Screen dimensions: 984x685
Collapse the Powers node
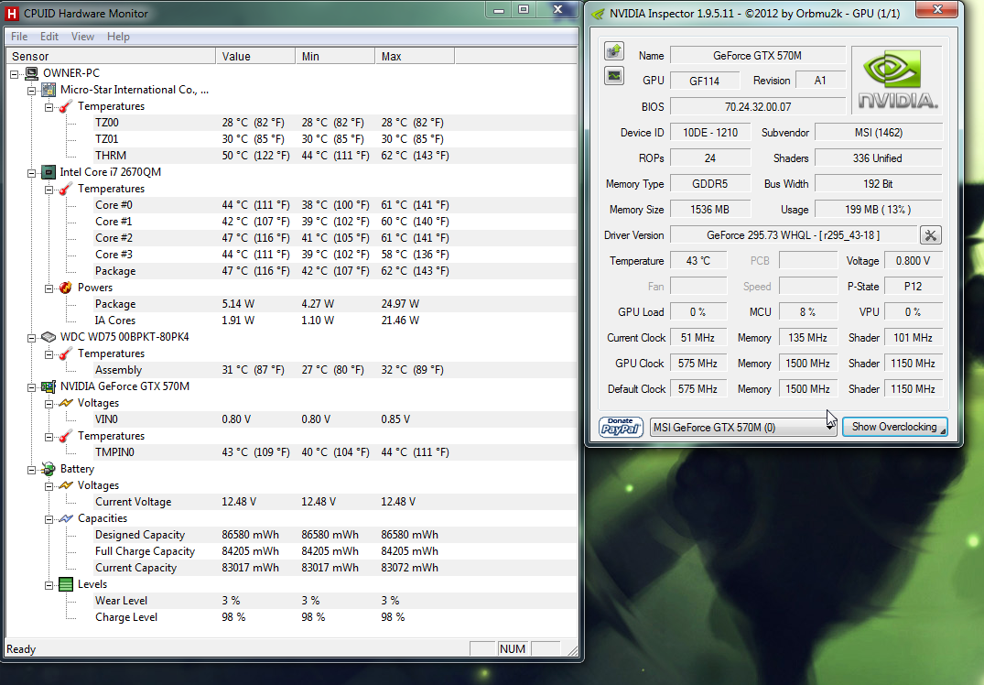(x=49, y=288)
